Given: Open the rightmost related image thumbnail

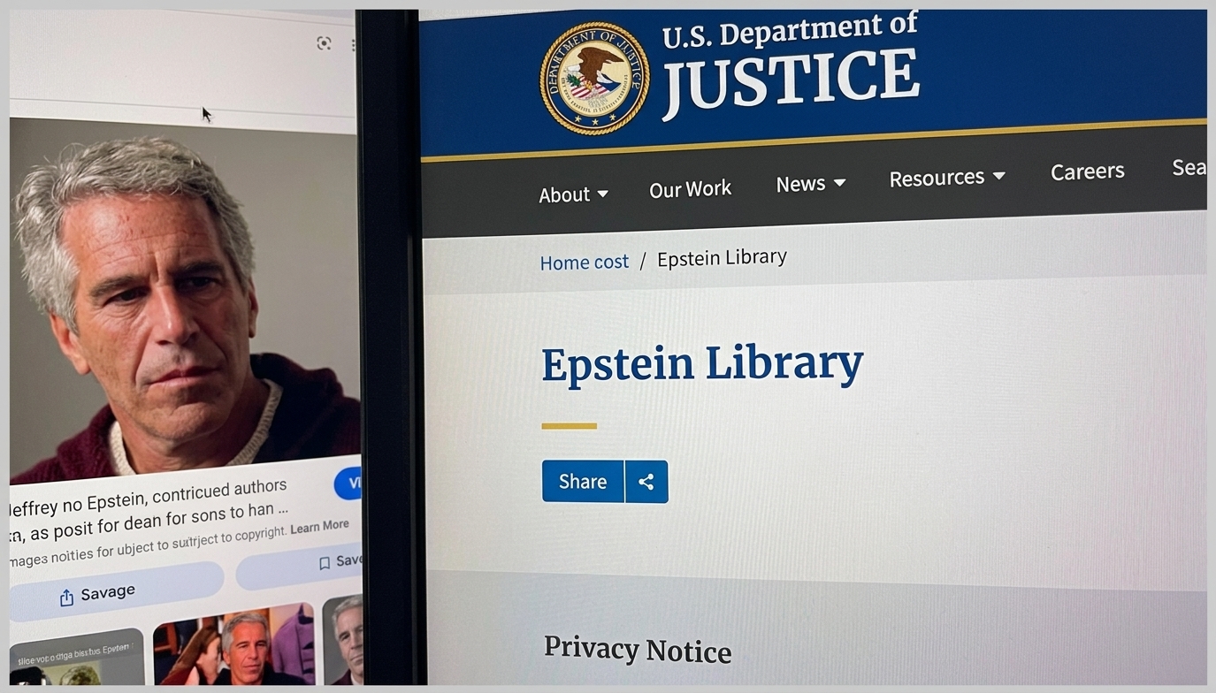Looking at the screenshot, I should click(x=343, y=640).
